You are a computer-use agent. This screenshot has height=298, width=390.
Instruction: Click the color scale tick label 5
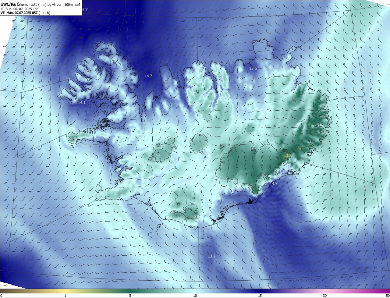pyautogui.click(x=130, y=296)
